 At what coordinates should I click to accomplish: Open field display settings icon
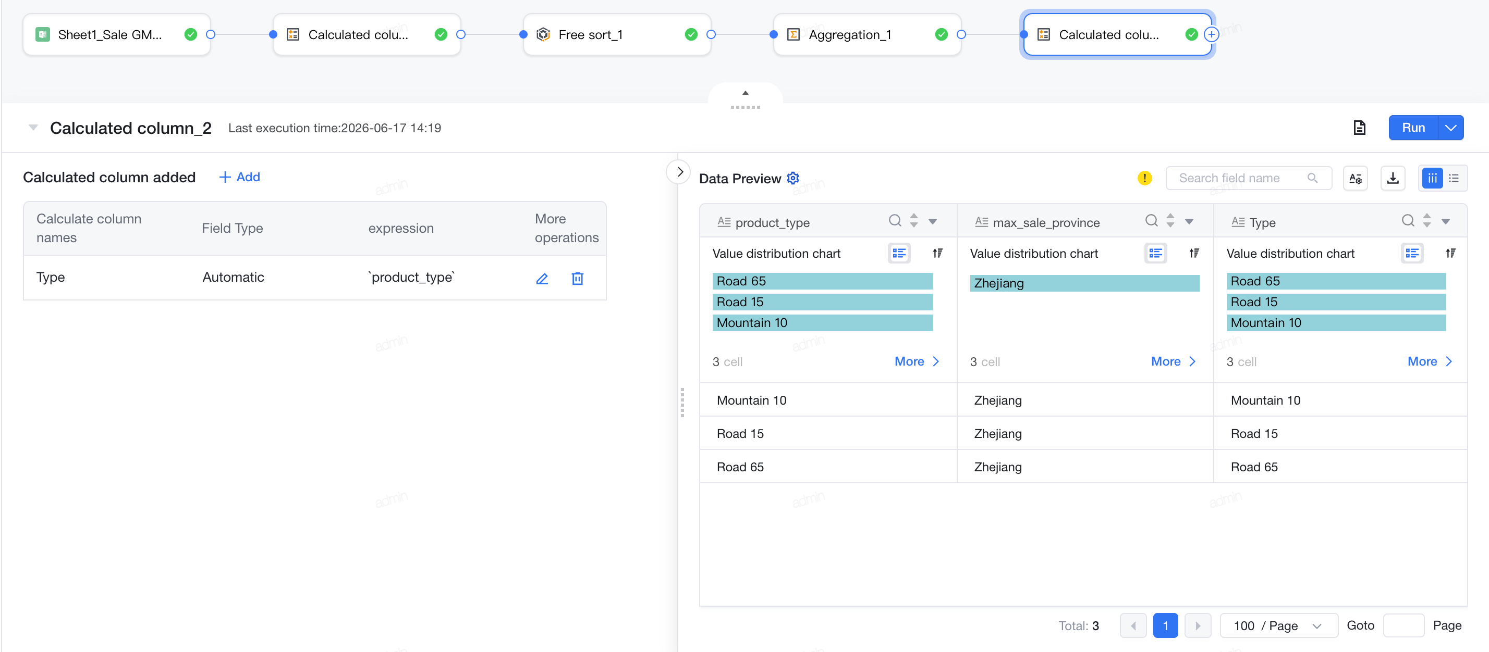coord(1355,178)
